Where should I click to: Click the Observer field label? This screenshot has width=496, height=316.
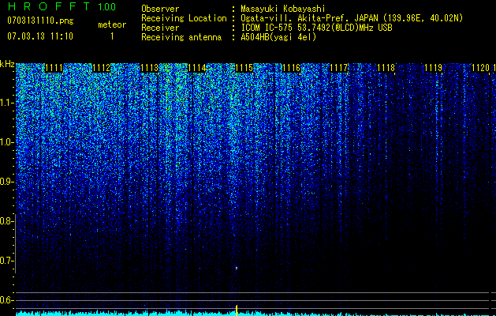160,9
